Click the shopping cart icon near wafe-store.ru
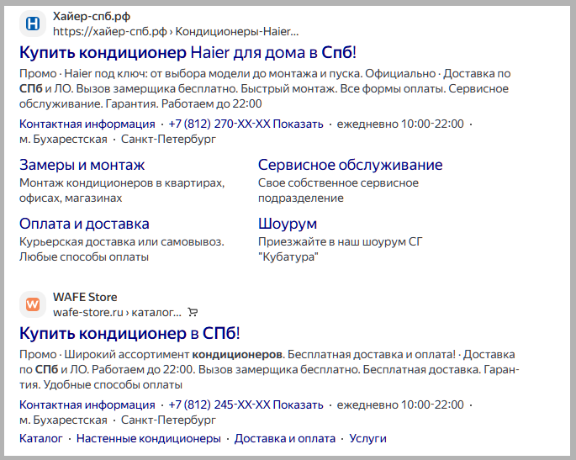576x460 pixels. 193,312
